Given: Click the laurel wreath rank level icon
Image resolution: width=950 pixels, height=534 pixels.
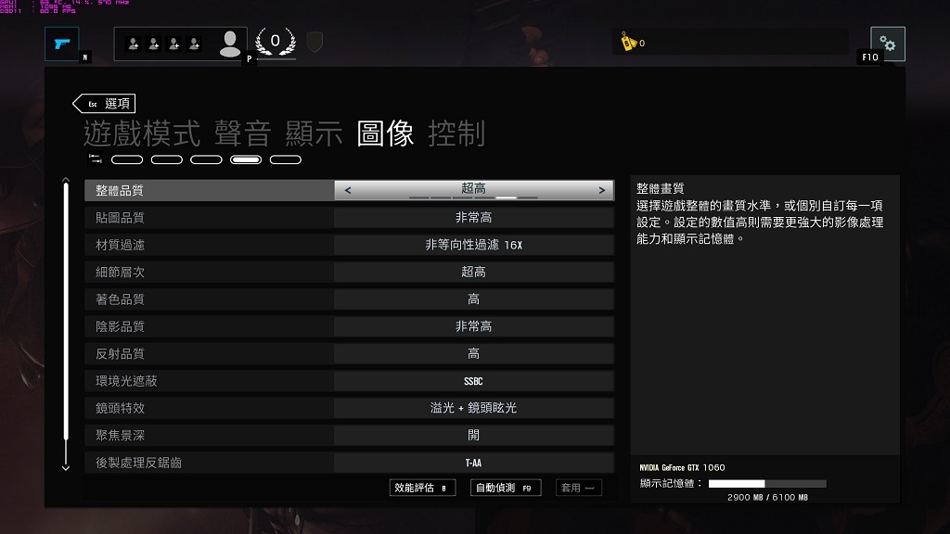Looking at the screenshot, I should (275, 41).
